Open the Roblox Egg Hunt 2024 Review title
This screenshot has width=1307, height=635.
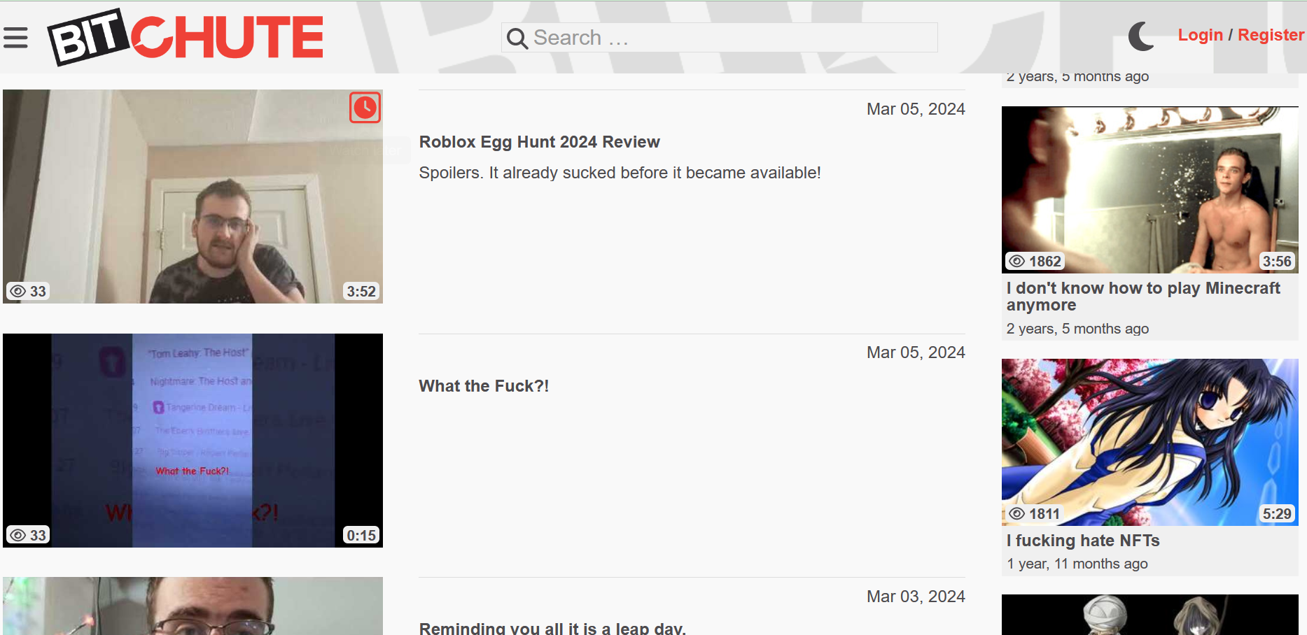pos(539,142)
